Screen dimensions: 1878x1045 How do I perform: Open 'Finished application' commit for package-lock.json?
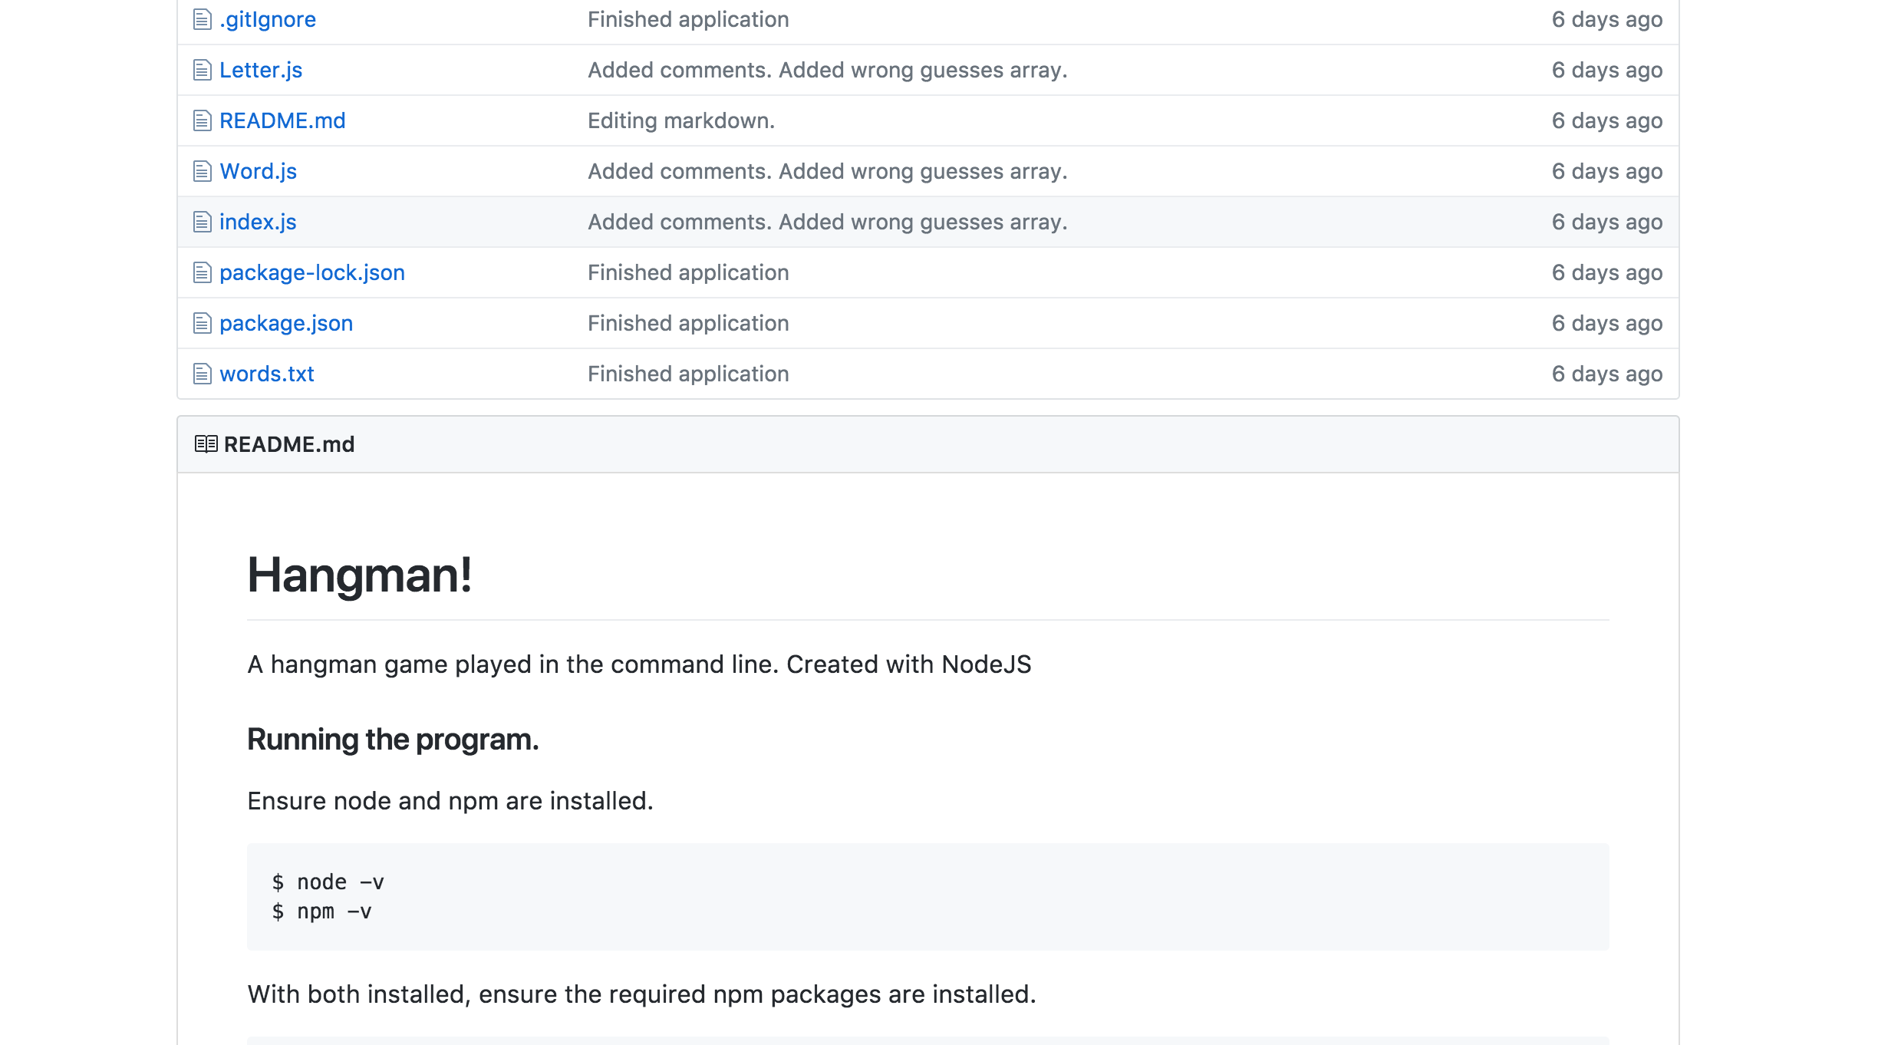coord(688,272)
